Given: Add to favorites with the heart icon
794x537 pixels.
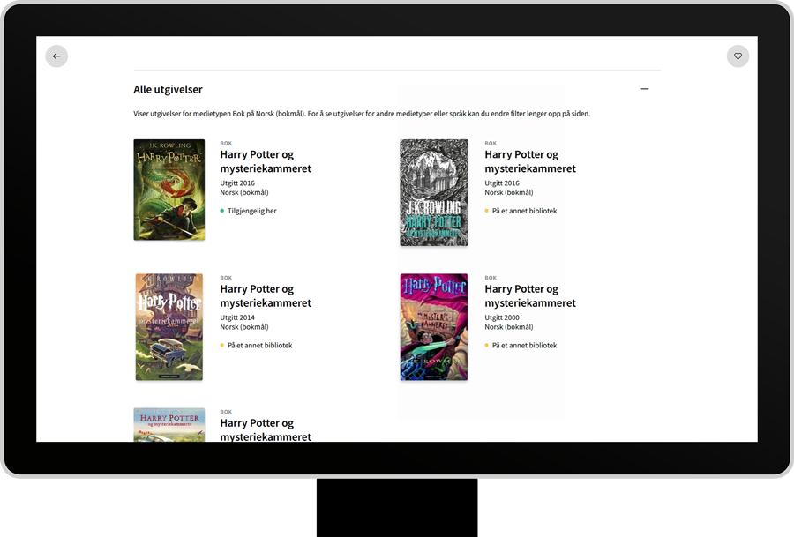Looking at the screenshot, I should click(738, 56).
